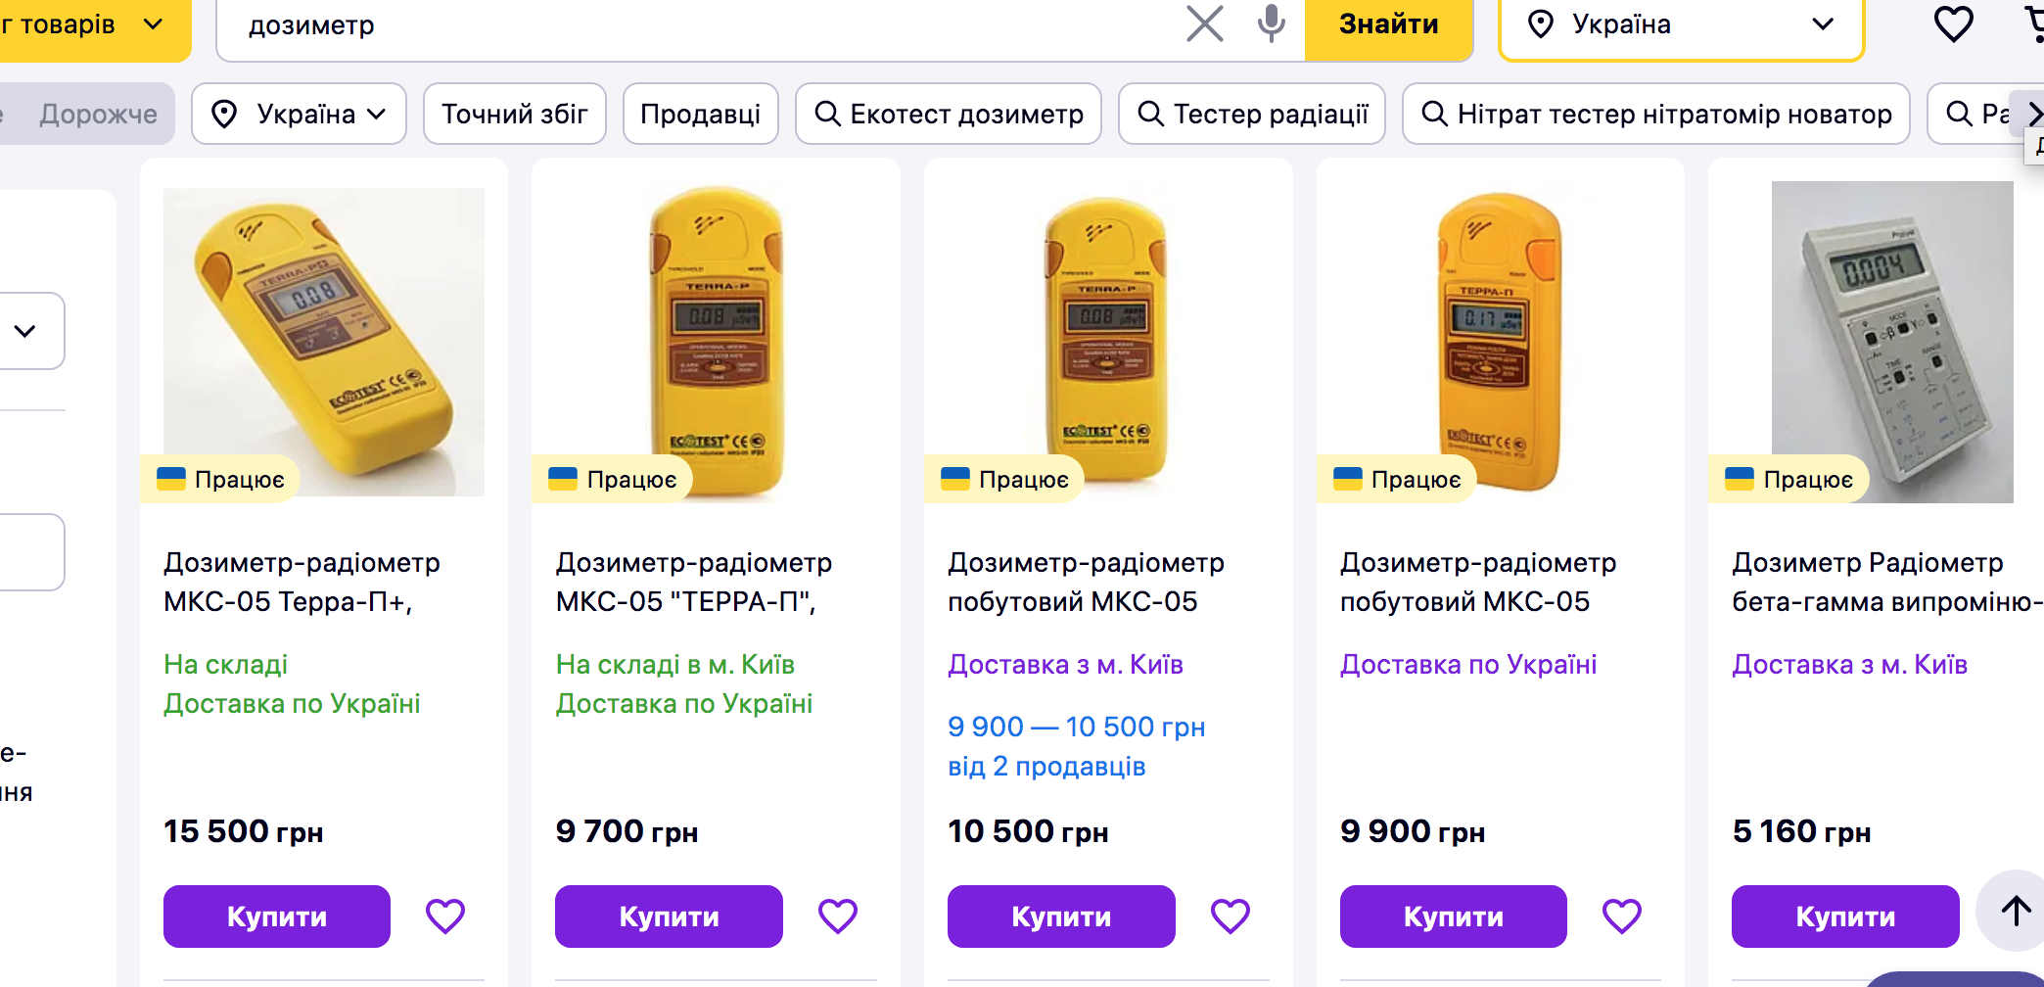Select the Точний збіг filter
The image size is (2044, 987).
(514, 115)
